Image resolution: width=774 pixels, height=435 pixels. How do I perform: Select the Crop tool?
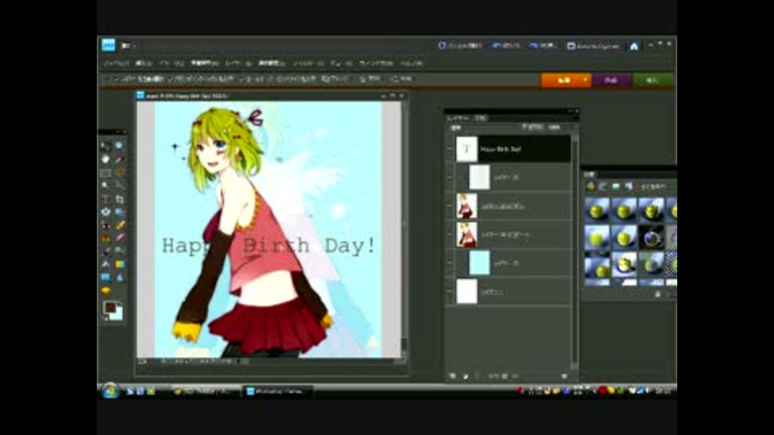pos(119,199)
